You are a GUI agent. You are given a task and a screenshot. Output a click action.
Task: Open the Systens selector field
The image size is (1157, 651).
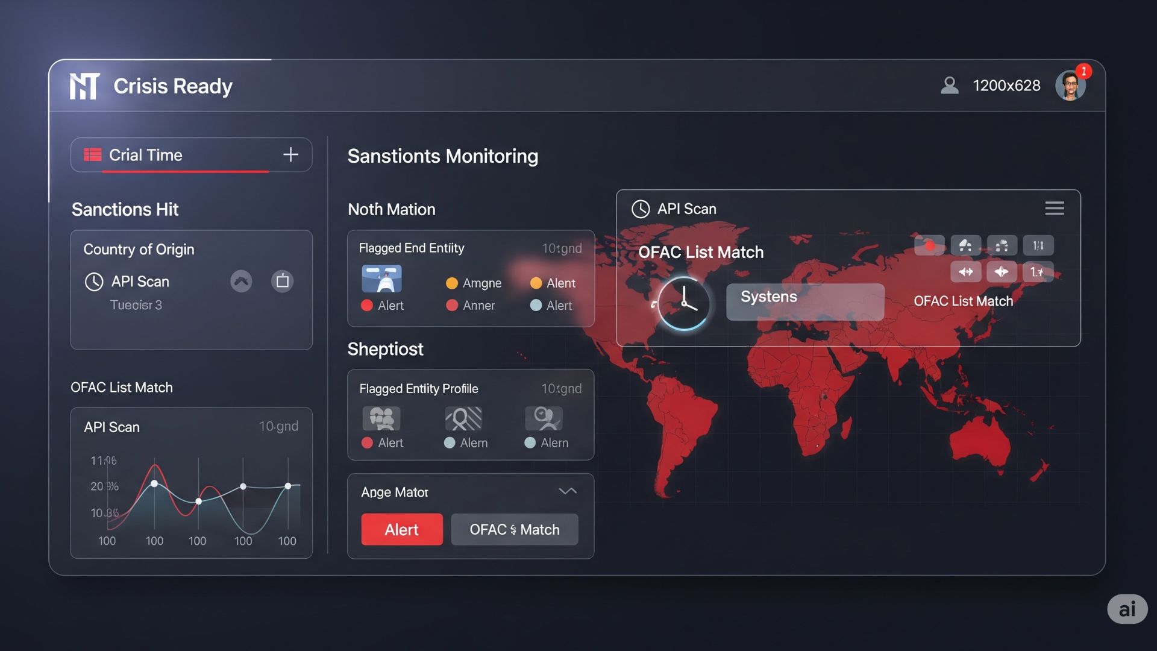tap(804, 301)
